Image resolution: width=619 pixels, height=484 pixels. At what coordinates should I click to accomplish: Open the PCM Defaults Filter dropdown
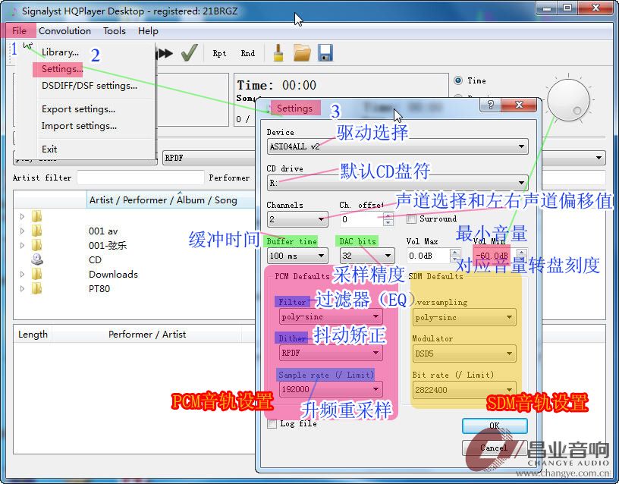[x=331, y=316]
